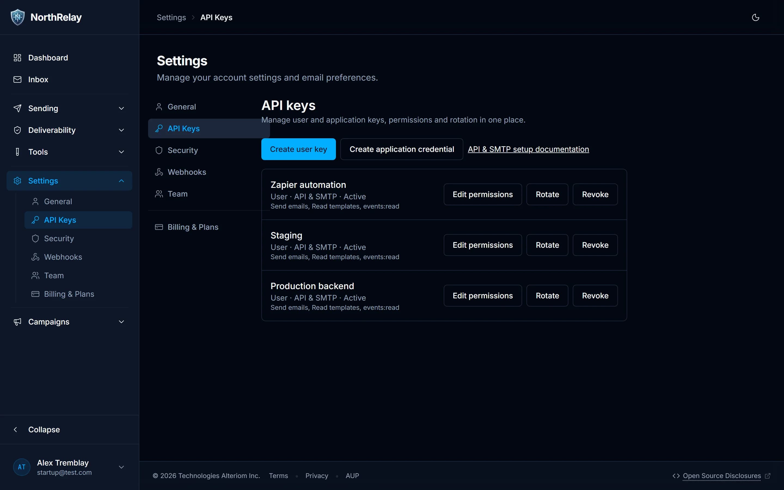Select Billing & Plans in sidebar submenu

[x=78, y=294]
